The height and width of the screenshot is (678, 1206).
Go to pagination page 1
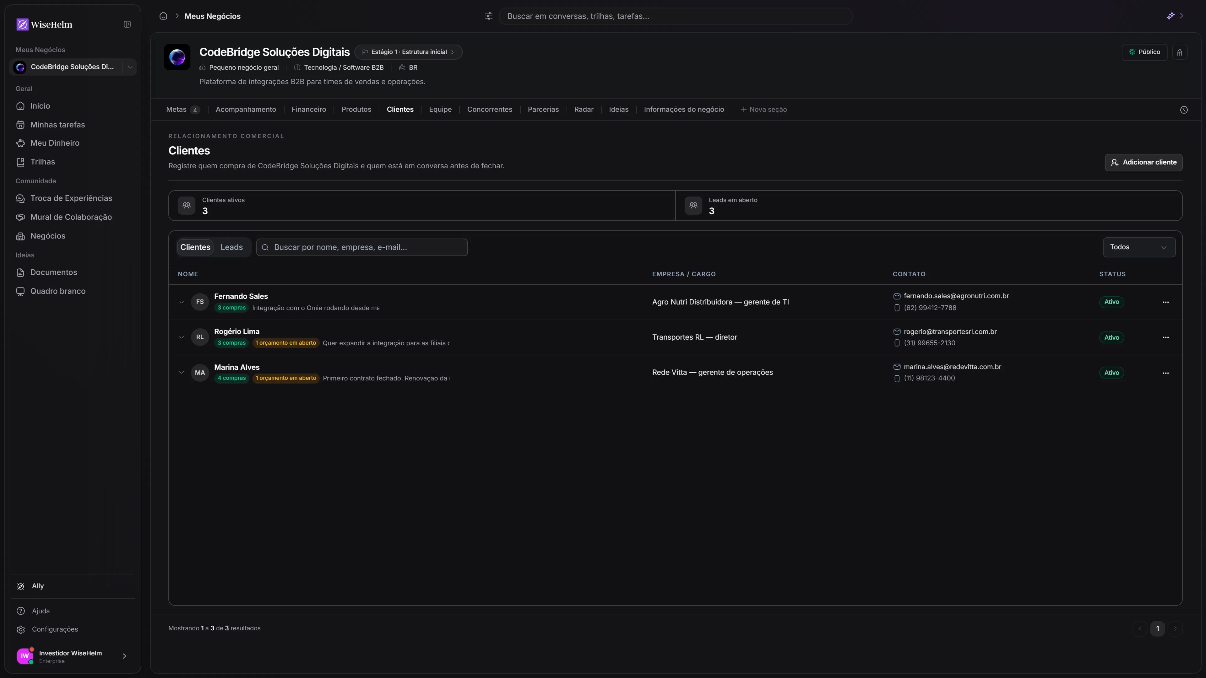point(1157,628)
